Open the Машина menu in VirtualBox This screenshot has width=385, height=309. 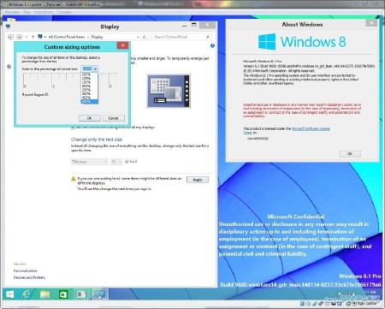click(x=12, y=12)
